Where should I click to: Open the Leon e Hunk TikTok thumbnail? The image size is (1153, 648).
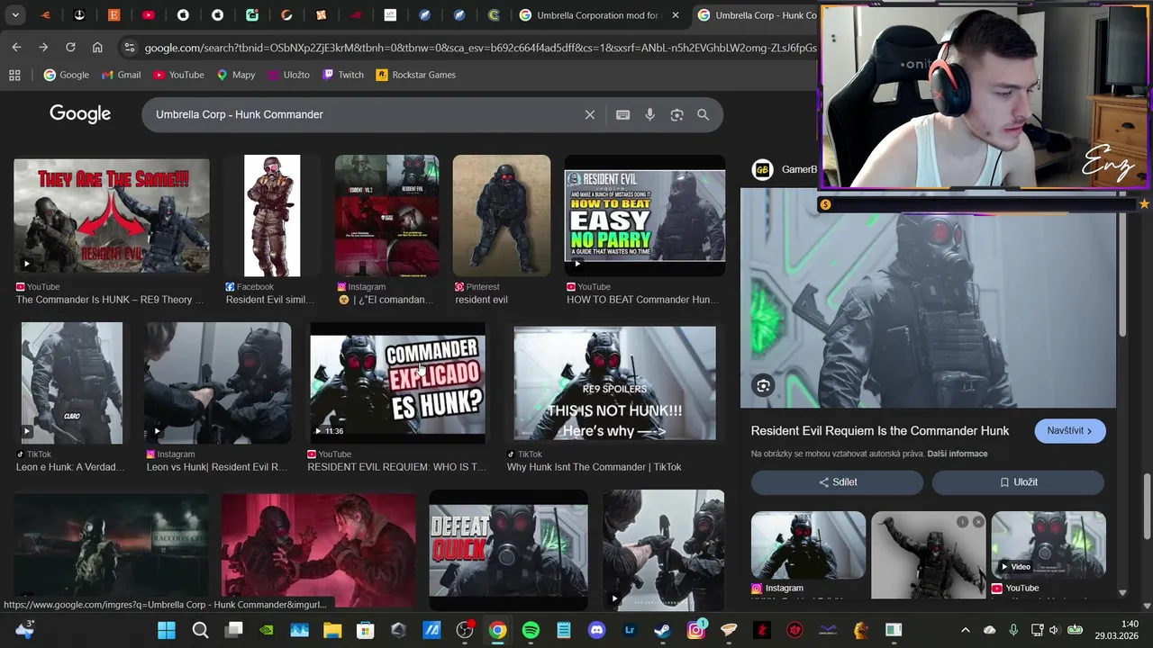(72, 383)
